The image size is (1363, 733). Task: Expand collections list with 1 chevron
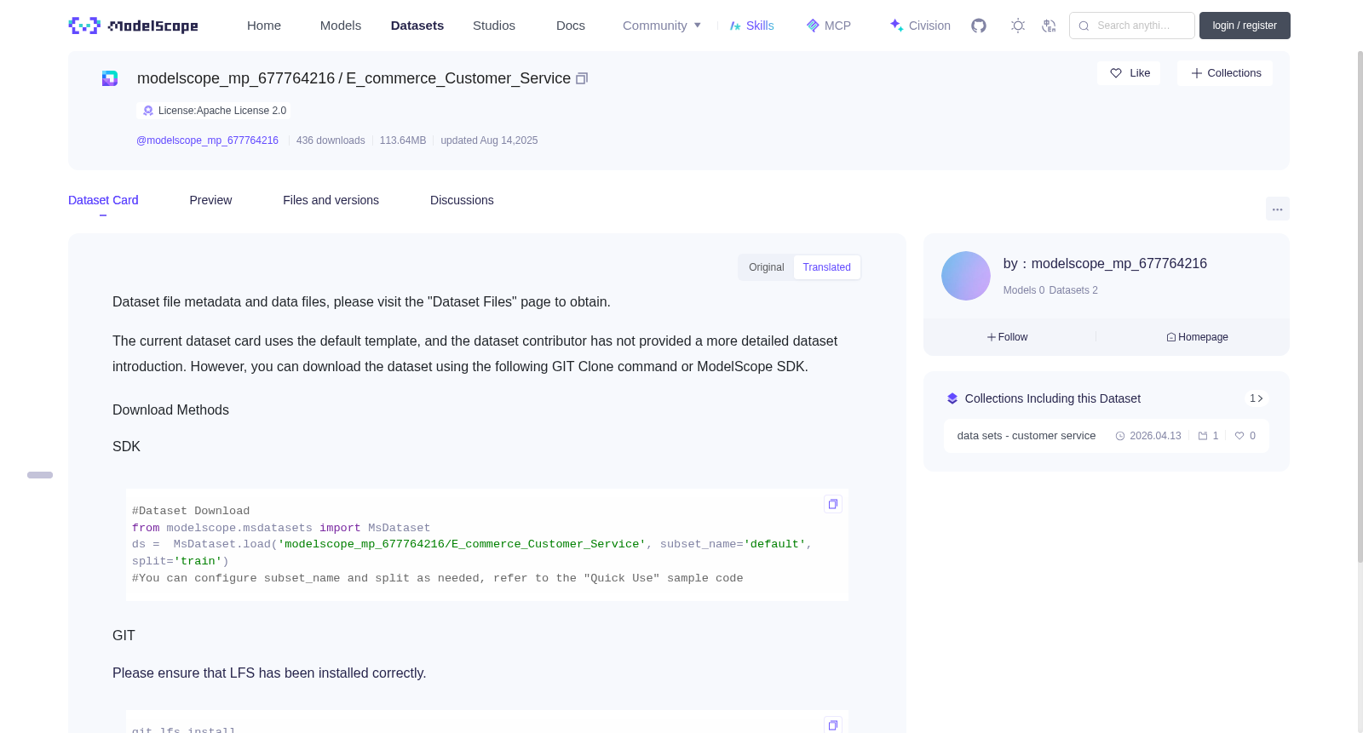pos(1256,398)
